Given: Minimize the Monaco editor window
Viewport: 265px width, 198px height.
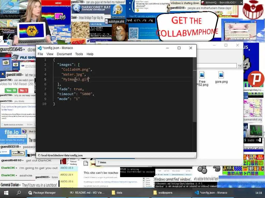Looking at the screenshot, I should coord(167,48).
